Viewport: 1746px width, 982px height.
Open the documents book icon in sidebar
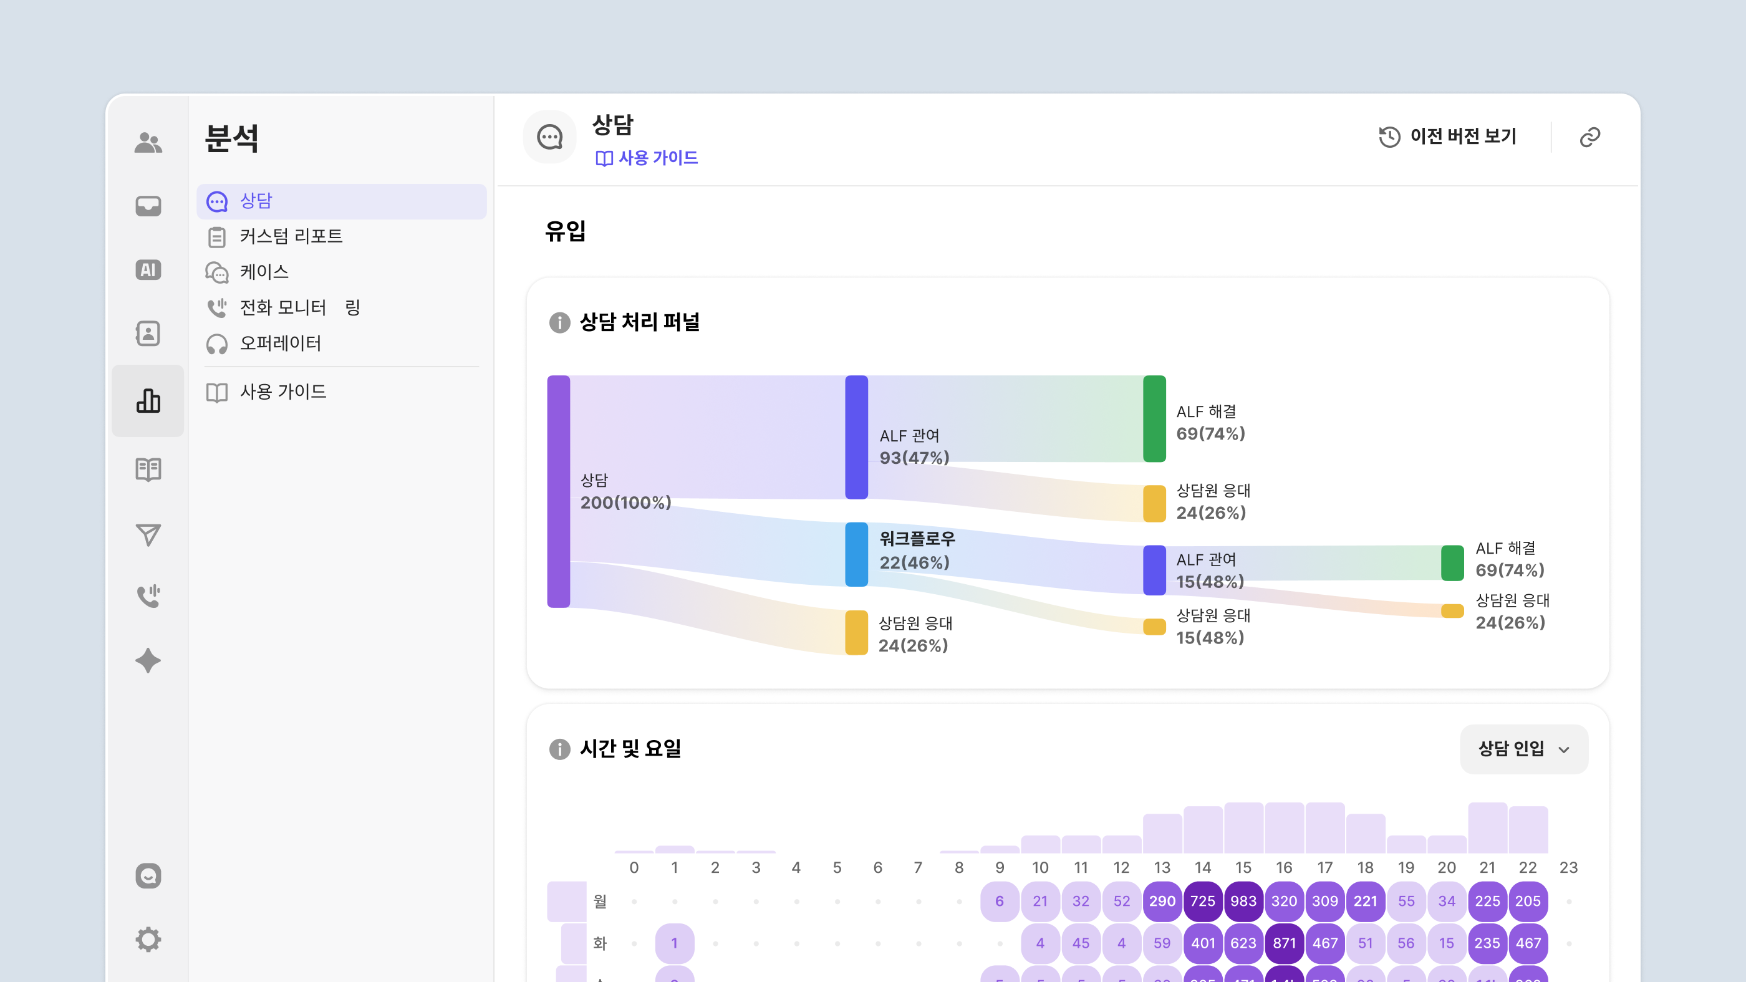click(148, 469)
